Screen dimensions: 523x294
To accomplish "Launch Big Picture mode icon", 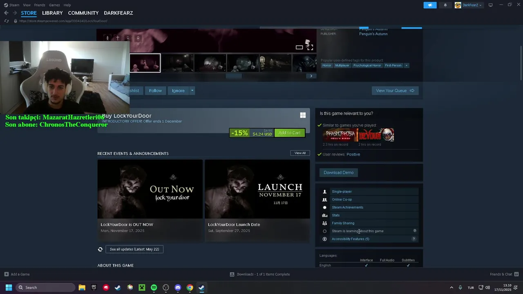I will [491, 5].
